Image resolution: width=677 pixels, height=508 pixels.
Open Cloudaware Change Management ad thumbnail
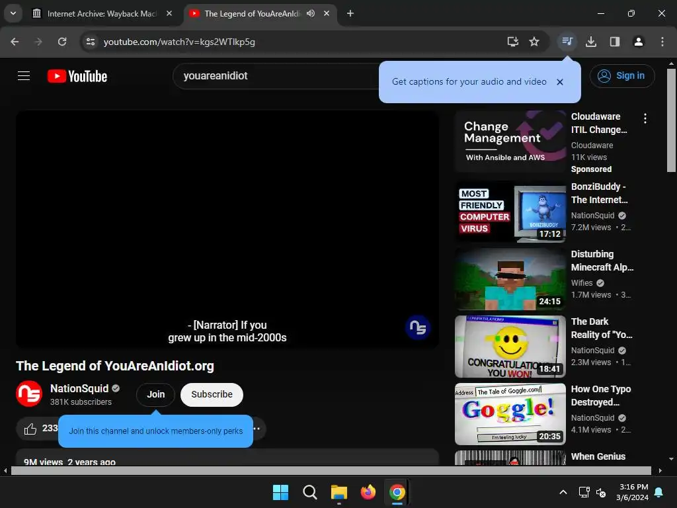(x=510, y=142)
